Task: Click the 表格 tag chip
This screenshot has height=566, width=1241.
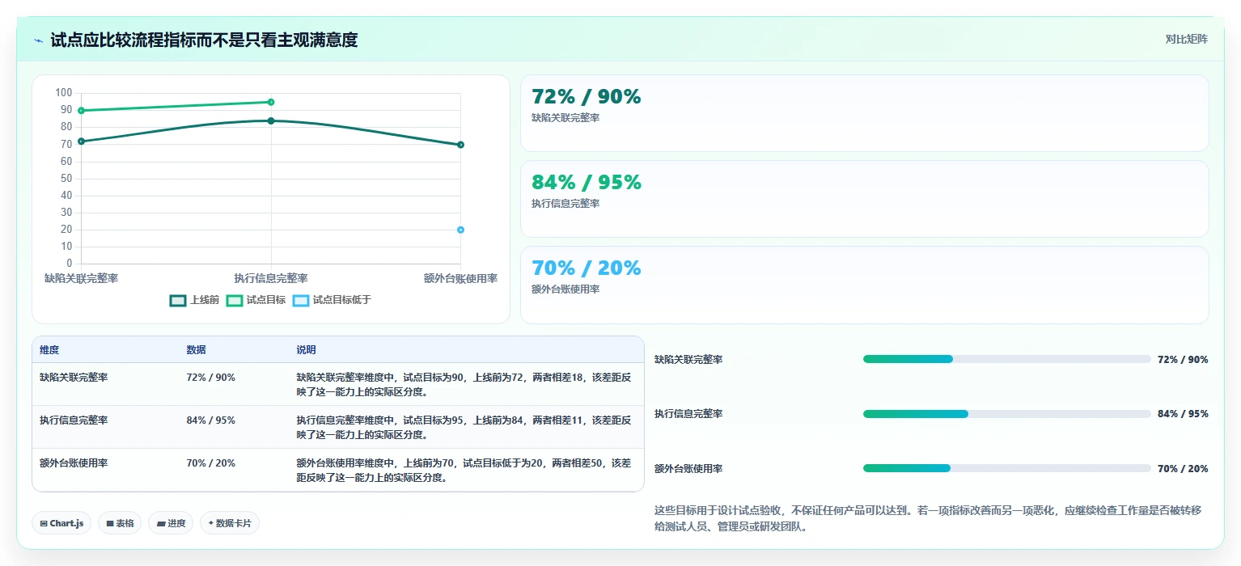Action: (x=120, y=523)
